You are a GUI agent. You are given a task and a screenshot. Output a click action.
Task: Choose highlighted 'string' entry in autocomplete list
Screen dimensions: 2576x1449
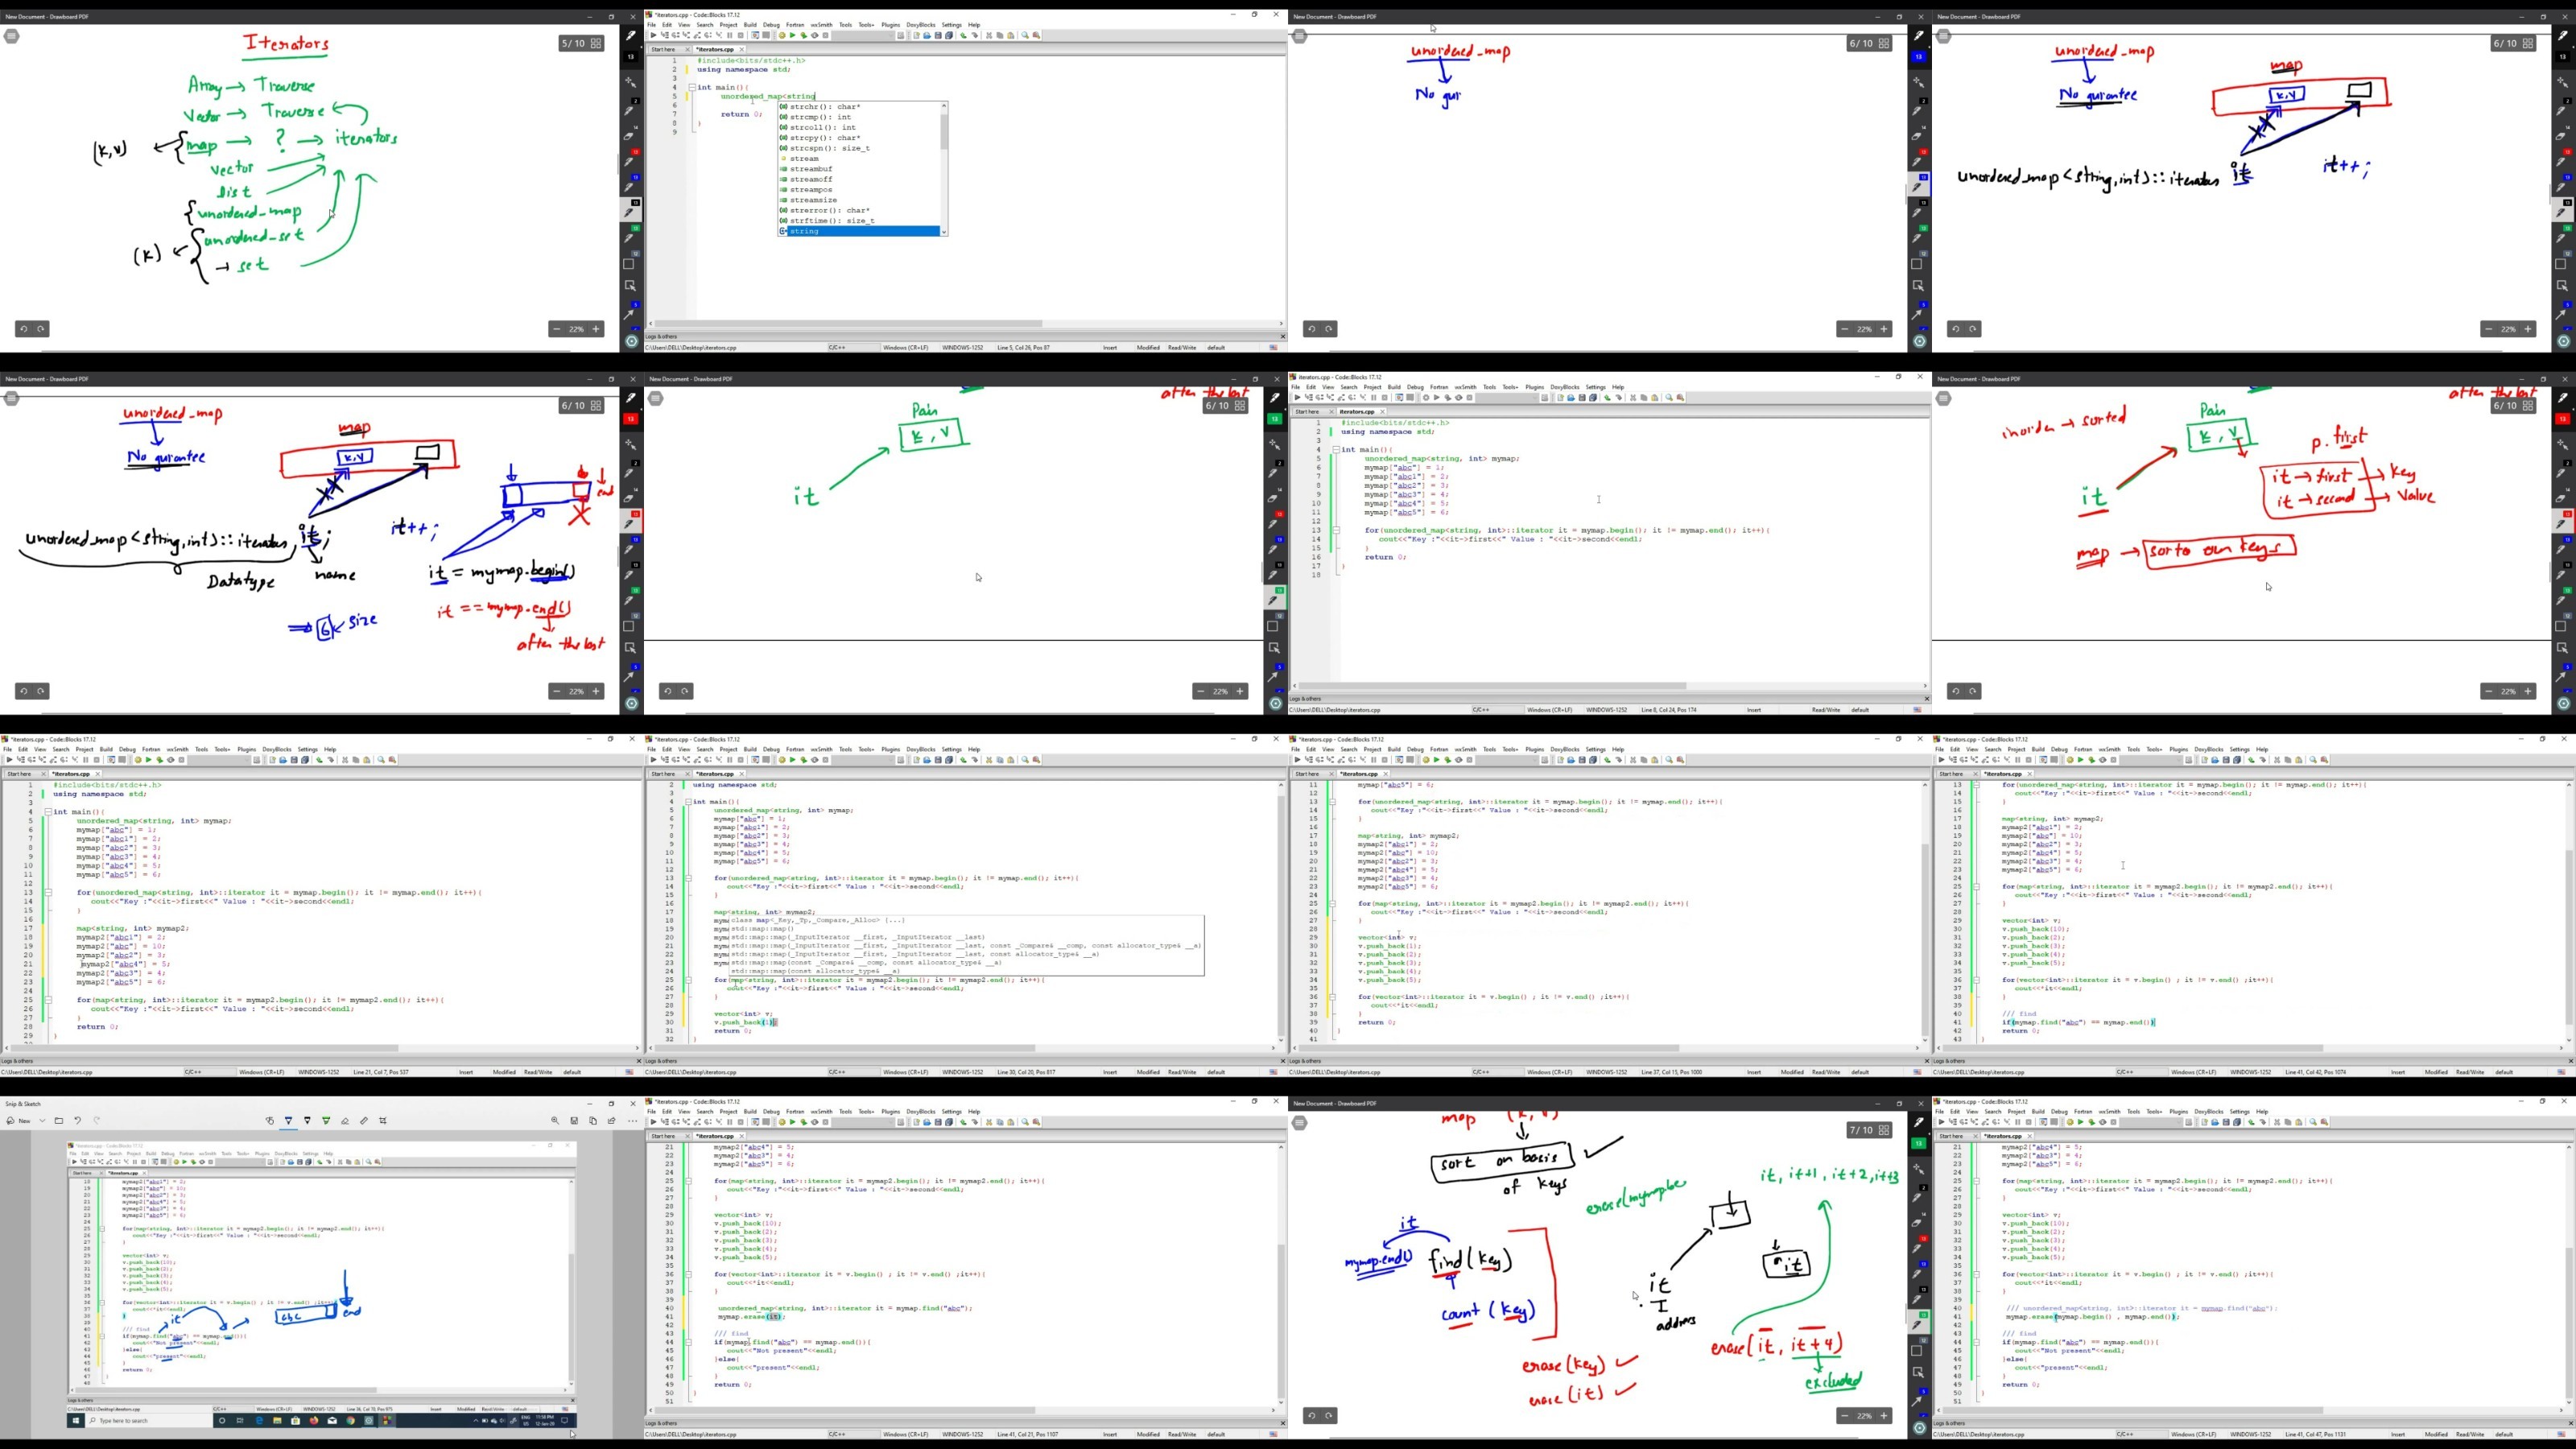860,231
